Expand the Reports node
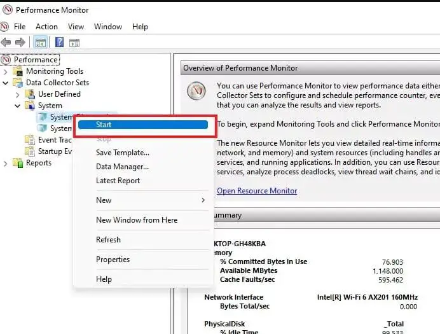This screenshot has height=334, width=440. point(5,164)
